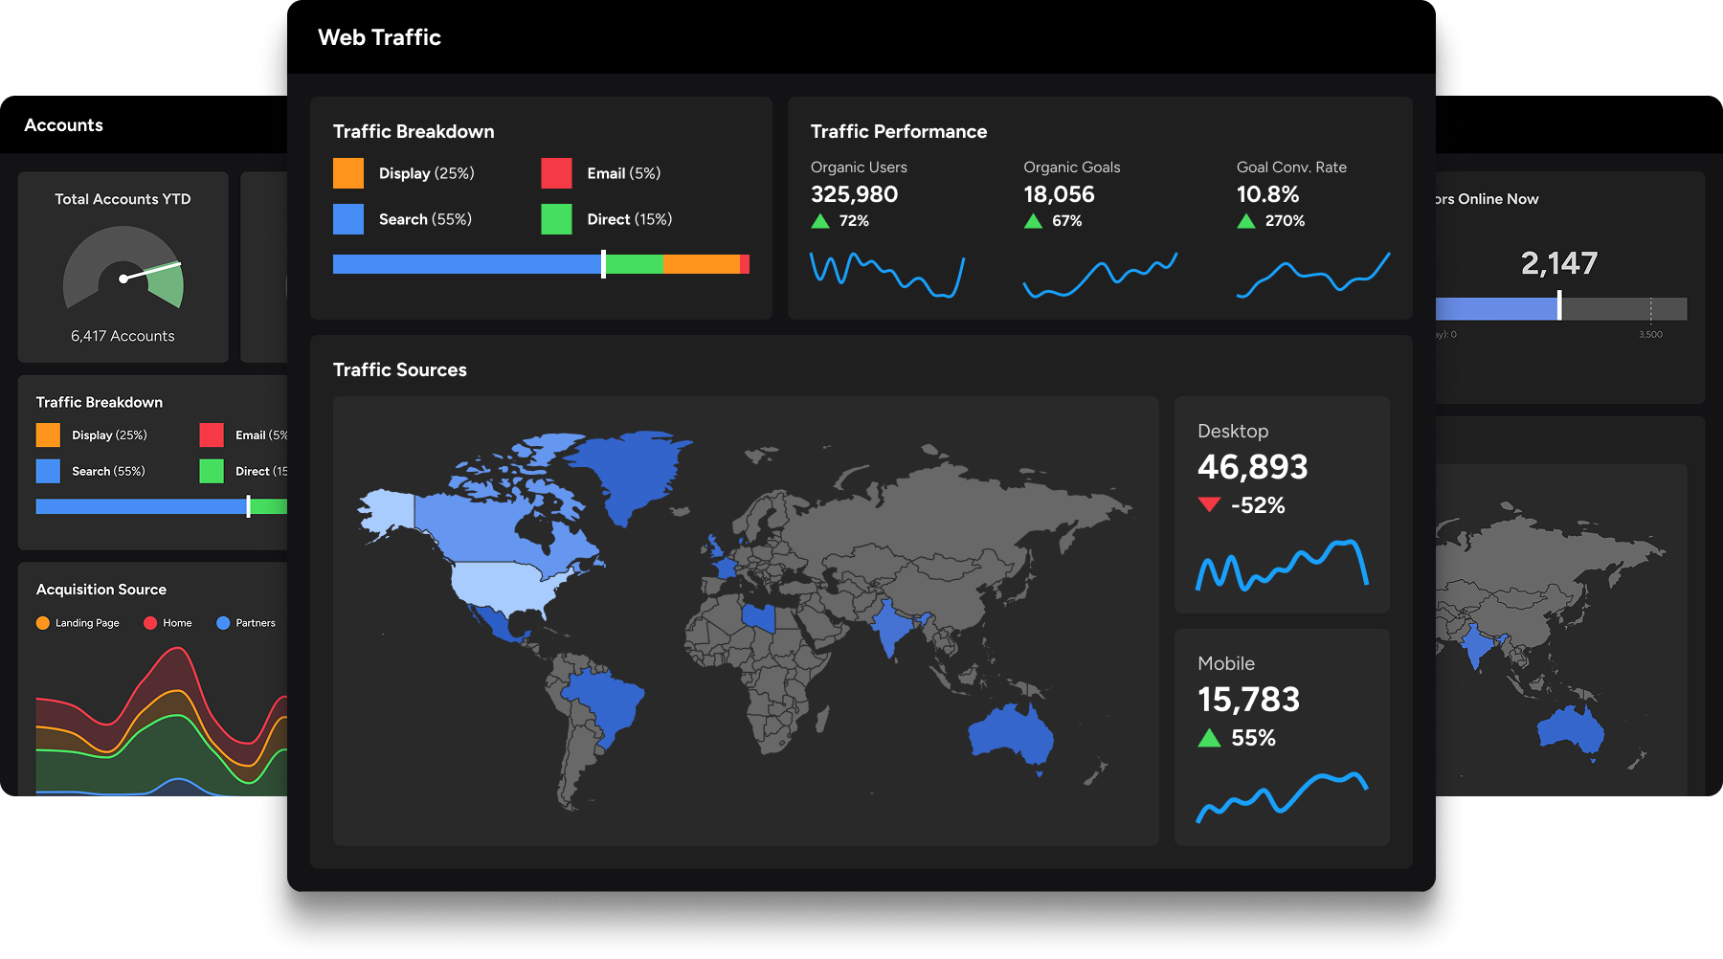Click the Desktop traffic sparkline
Viewport: 1723px width, 959px height.
pyautogui.click(x=1282, y=565)
